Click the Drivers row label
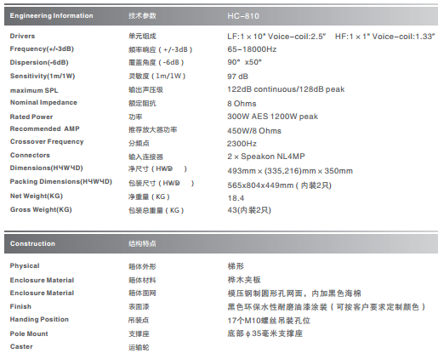This screenshot has height=359, width=438. click(22, 36)
